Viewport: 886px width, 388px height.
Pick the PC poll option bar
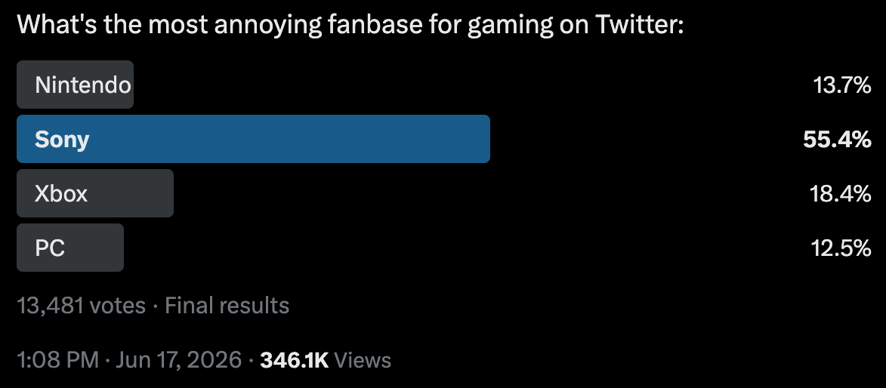click(x=70, y=248)
